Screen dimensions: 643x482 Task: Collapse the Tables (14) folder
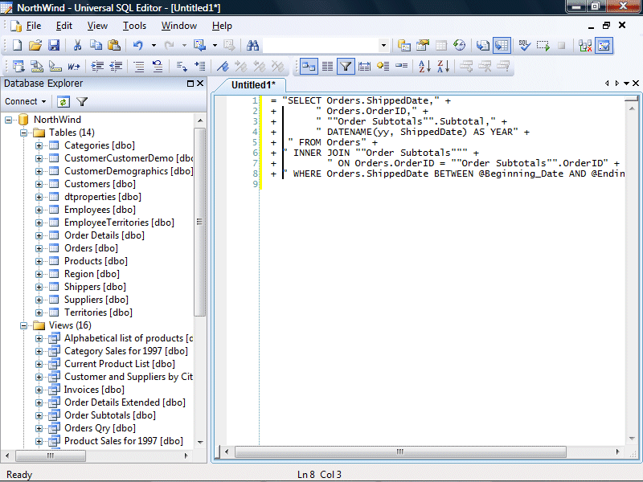click(x=24, y=133)
